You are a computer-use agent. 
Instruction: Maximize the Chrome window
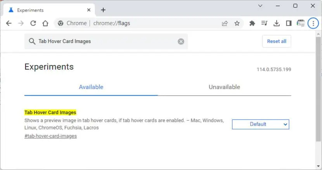pos(295,6)
